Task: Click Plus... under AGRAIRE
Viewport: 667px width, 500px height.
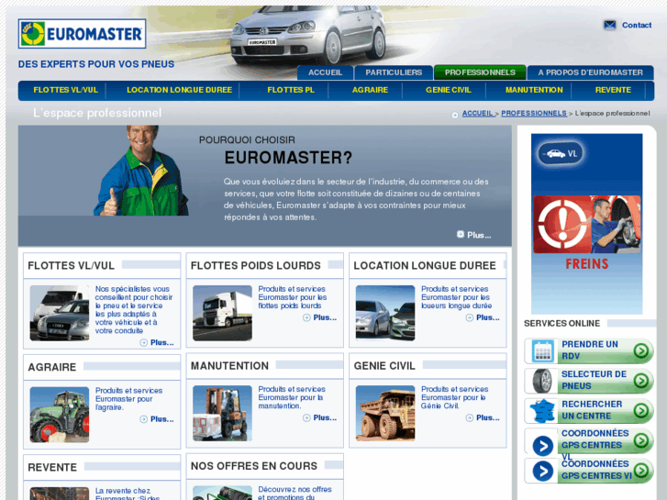Action: (162, 419)
